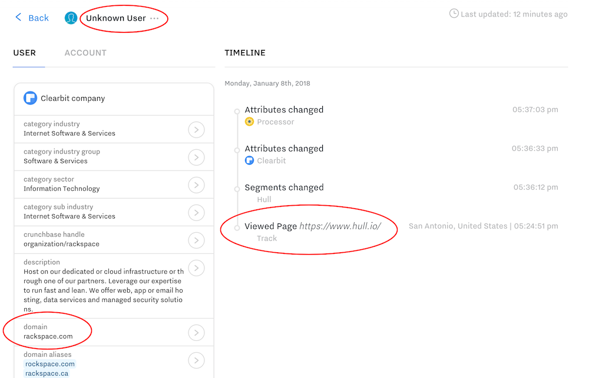Click the San Antonio, United States location
The image size is (589, 378).
458,226
